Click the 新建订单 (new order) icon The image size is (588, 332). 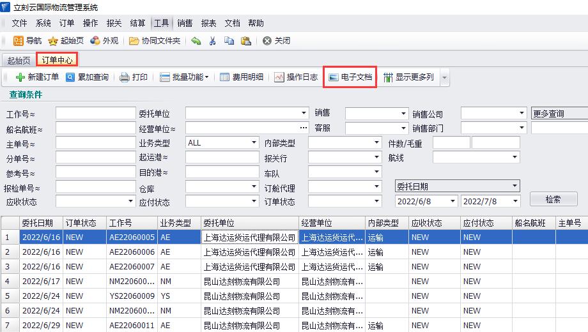pyautogui.click(x=20, y=77)
